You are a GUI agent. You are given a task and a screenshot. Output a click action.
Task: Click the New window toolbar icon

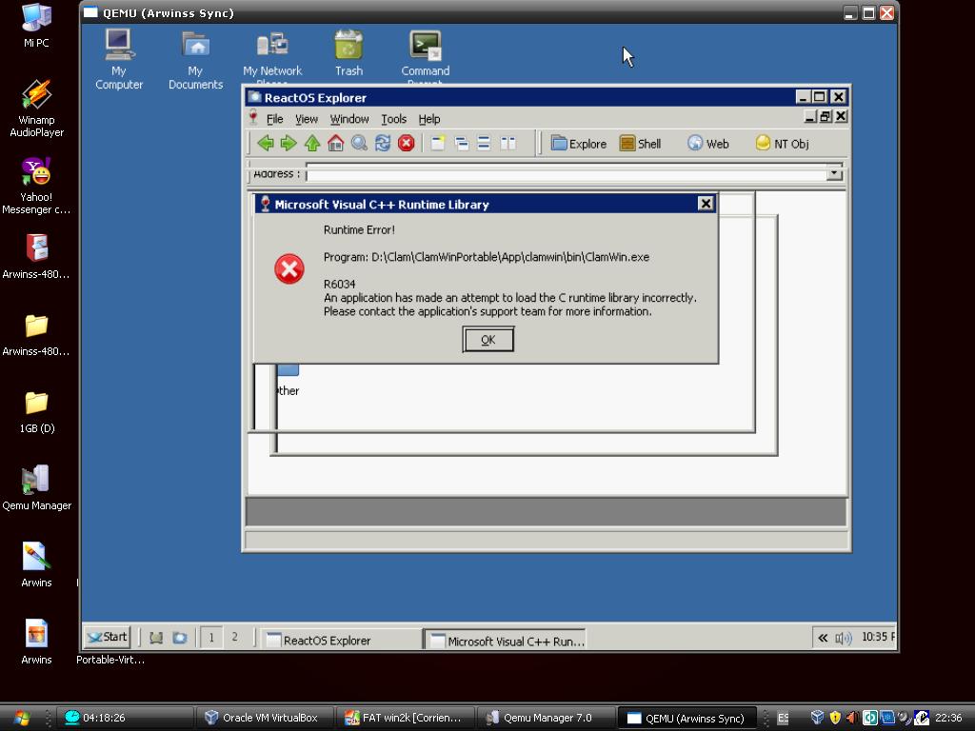click(438, 143)
